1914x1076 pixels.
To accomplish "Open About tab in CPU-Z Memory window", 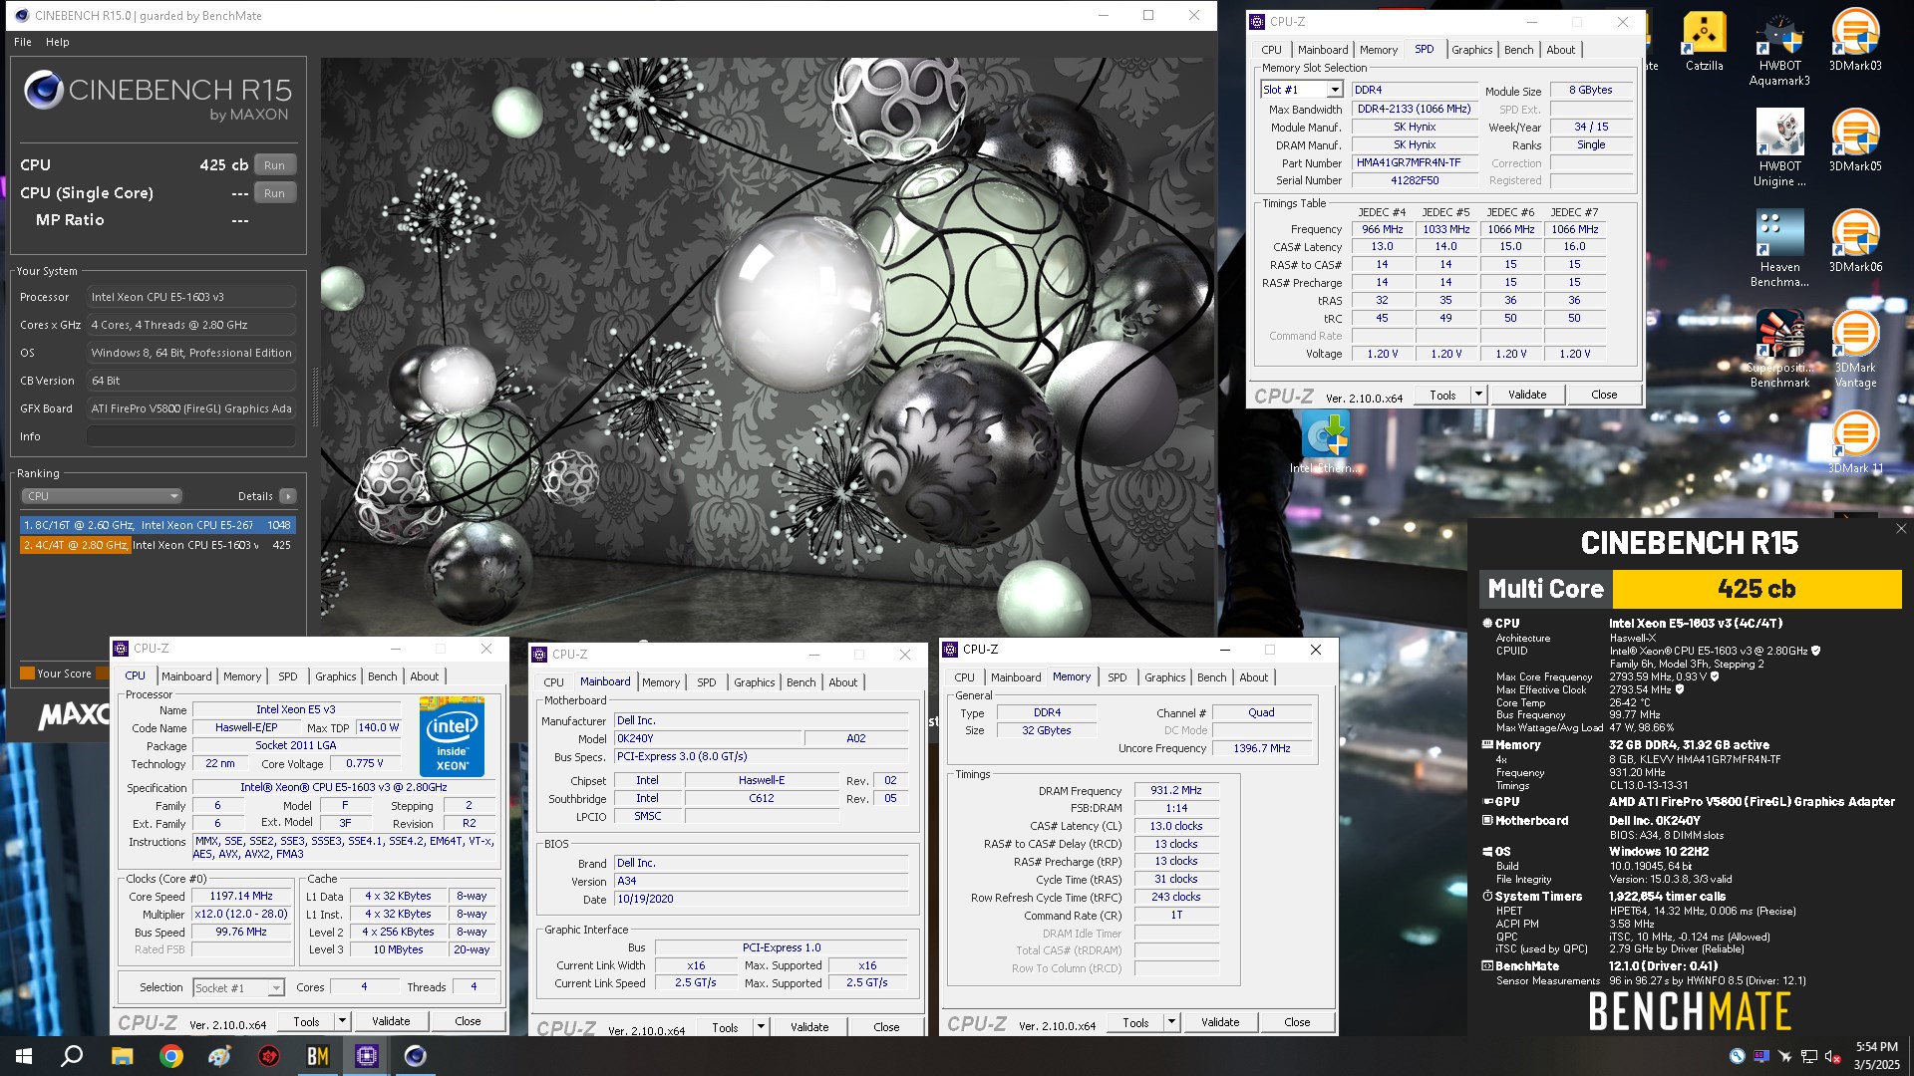I will tap(1254, 677).
